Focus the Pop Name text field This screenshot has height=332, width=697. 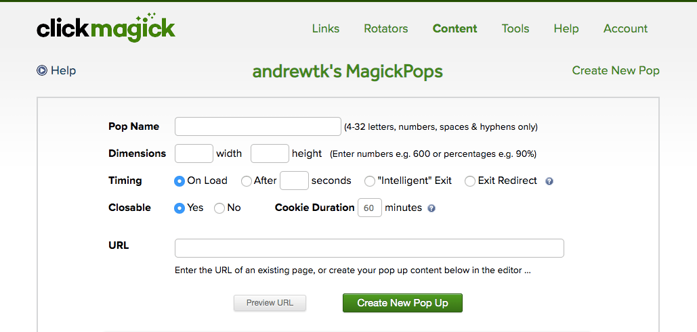click(x=258, y=126)
